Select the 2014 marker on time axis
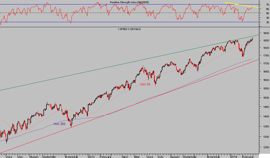 tap(234, 156)
